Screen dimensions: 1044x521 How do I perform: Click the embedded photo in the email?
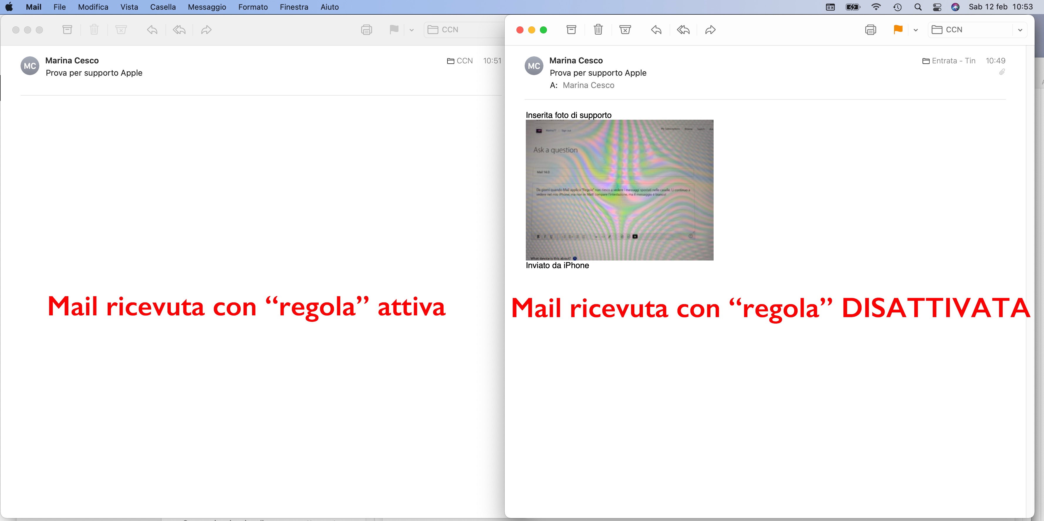coord(619,190)
